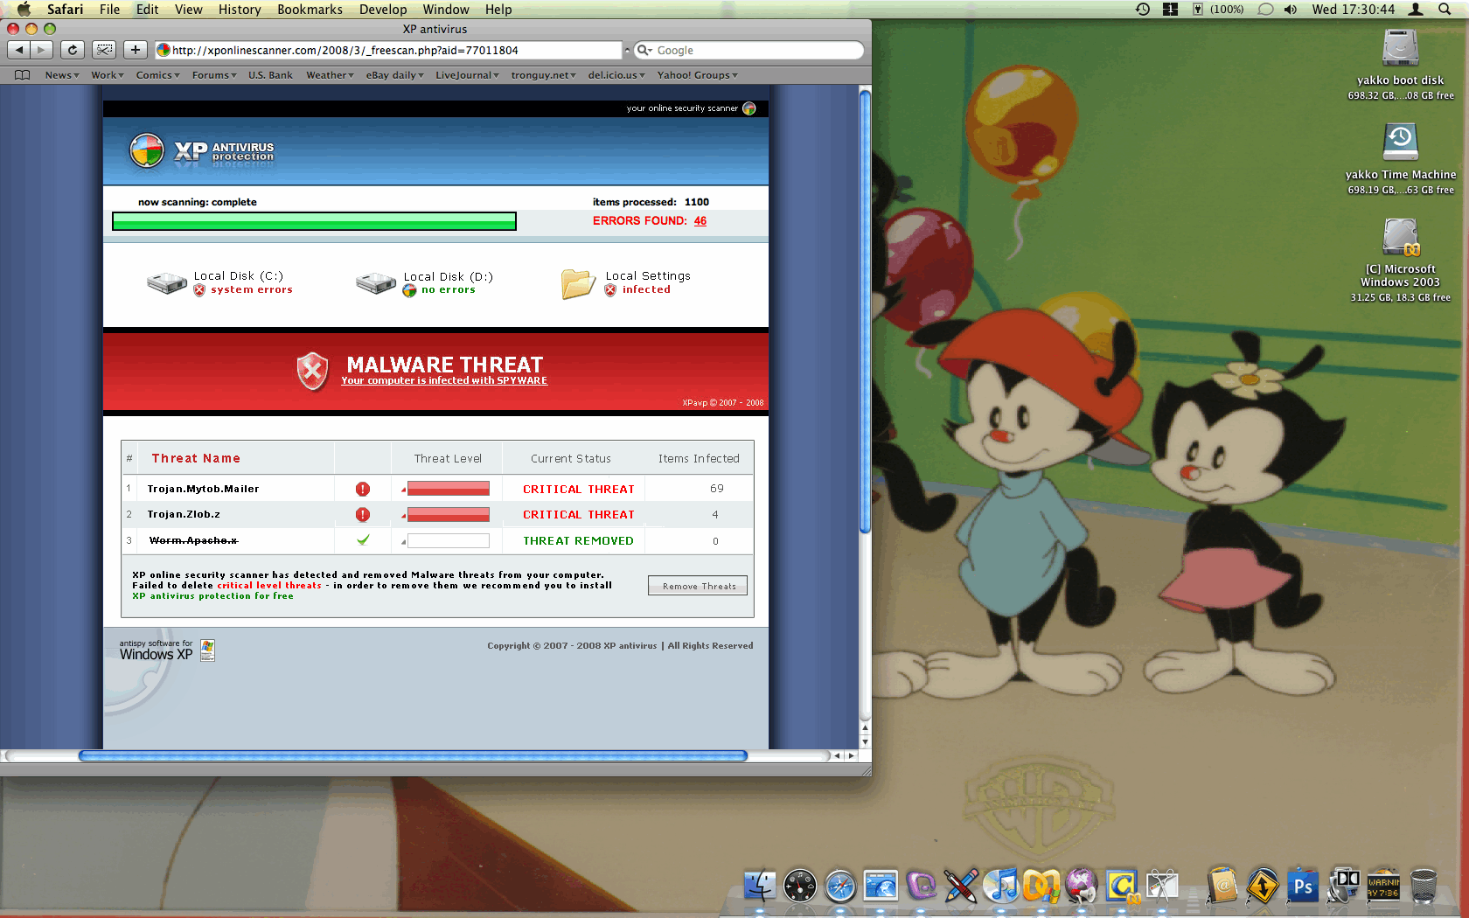Viewport: 1469px width, 918px height.
Task: Open yakko boot disk on desktop
Action: (1400, 48)
